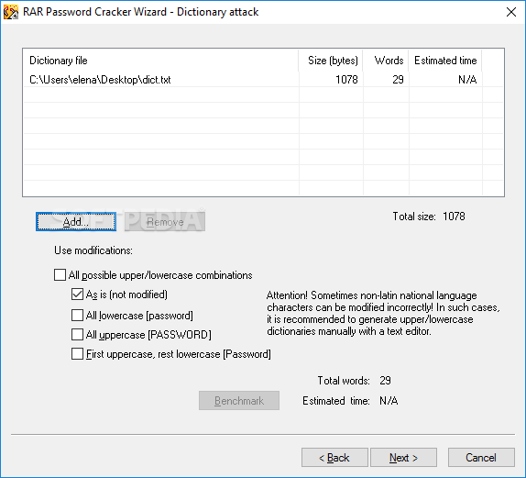Click the Total size value 1078

[x=454, y=217]
